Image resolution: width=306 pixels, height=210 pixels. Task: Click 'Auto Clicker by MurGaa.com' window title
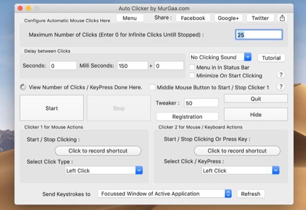pos(154,9)
